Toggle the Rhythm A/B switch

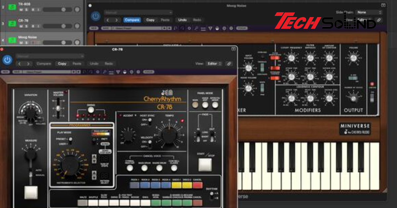pos(211,195)
